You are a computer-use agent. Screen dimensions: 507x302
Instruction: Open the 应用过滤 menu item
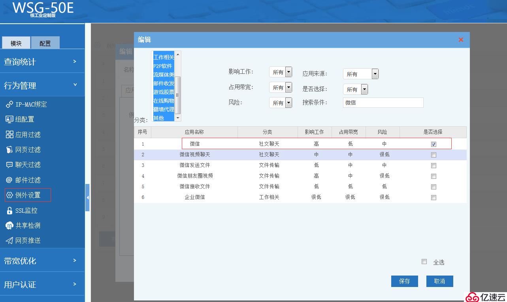click(28, 135)
